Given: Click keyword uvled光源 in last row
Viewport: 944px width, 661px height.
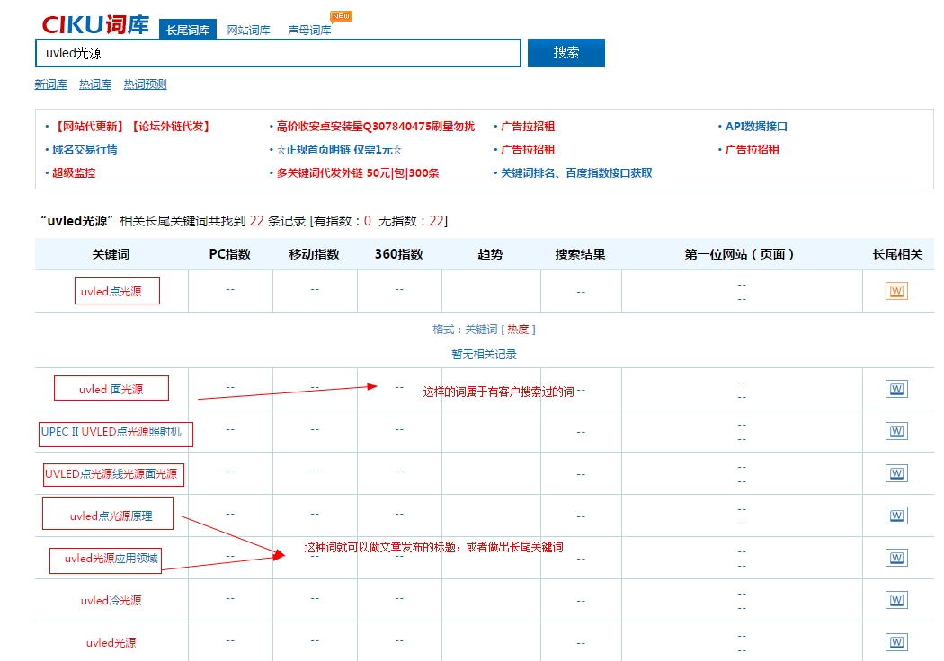Looking at the screenshot, I should point(111,643).
